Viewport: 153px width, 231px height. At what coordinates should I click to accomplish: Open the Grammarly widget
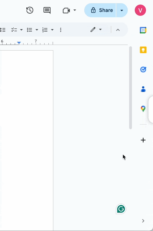coord(121,209)
